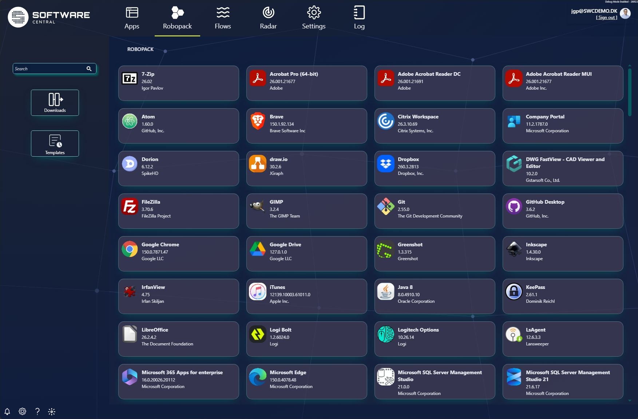Viewport: 638px width, 419px height.
Task: Click the Inkscape icon
Action: (514, 249)
